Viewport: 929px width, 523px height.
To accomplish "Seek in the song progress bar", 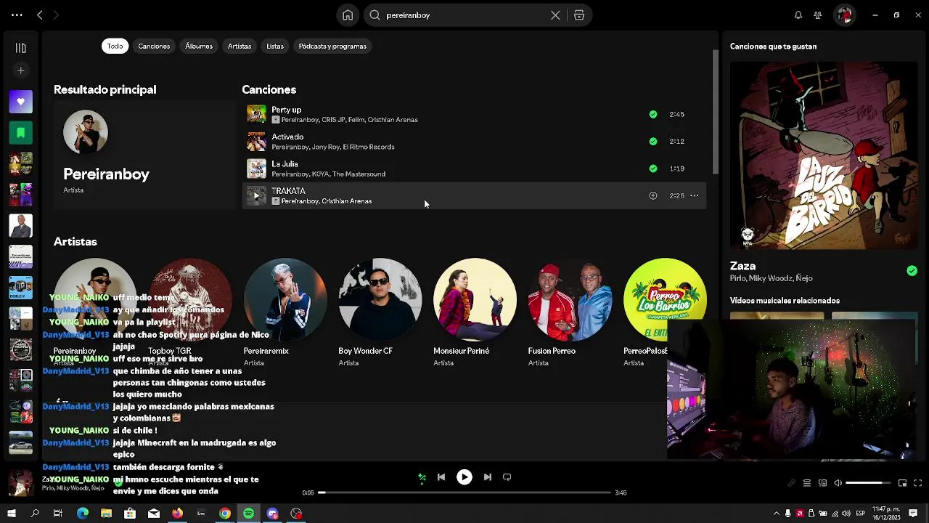I will click(x=464, y=492).
